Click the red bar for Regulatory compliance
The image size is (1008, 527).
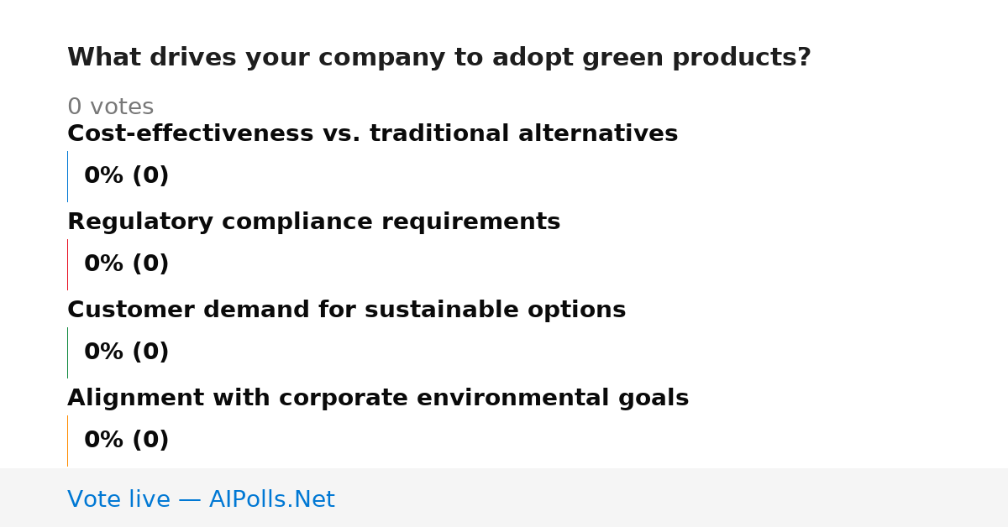(x=67, y=264)
